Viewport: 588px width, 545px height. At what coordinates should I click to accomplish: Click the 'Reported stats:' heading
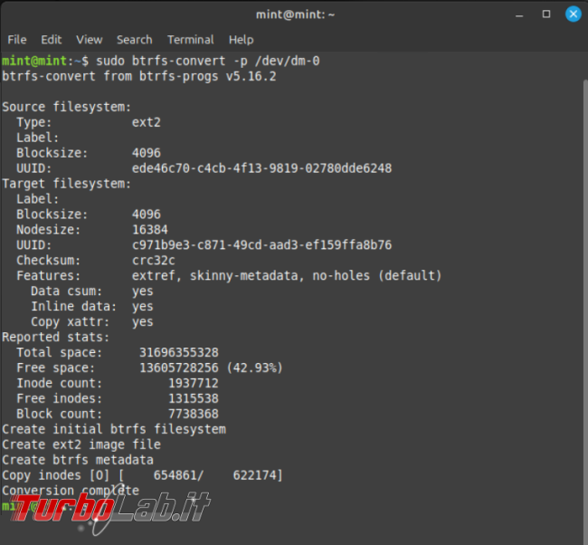click(x=56, y=337)
